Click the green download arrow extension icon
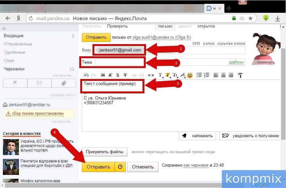The image size is (286, 188). [266, 18]
